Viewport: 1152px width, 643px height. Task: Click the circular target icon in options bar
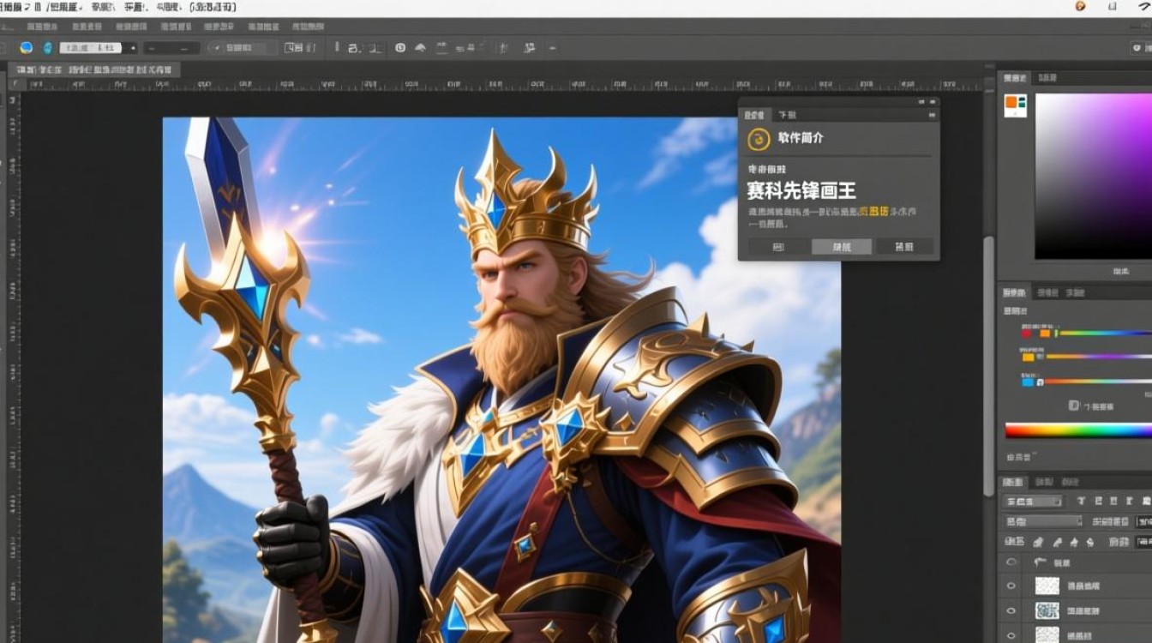[x=399, y=48]
